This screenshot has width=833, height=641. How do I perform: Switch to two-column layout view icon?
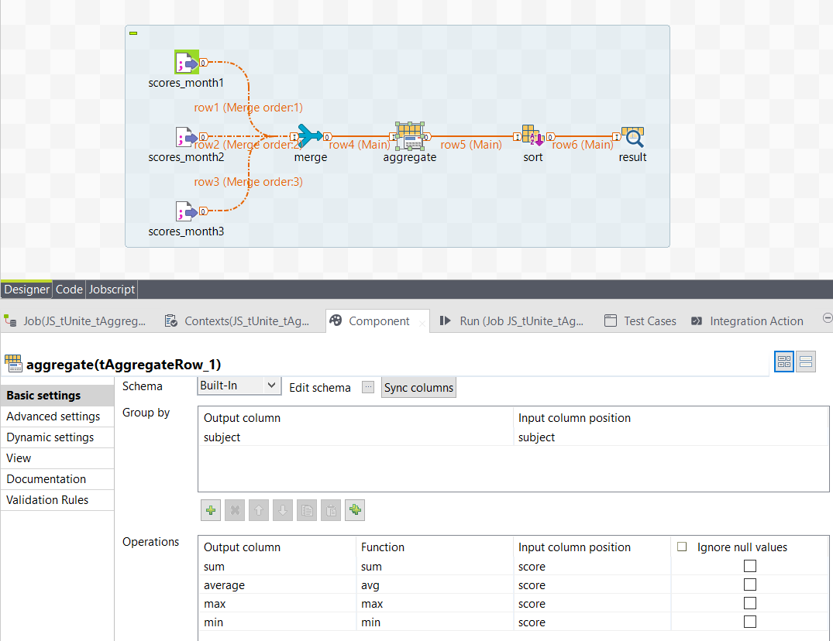(x=784, y=362)
